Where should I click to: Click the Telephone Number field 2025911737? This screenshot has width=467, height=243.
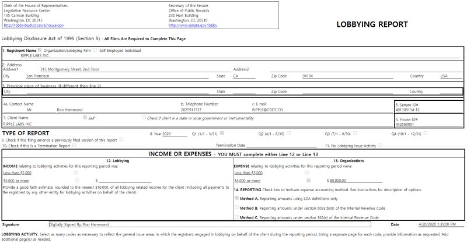[215, 110]
